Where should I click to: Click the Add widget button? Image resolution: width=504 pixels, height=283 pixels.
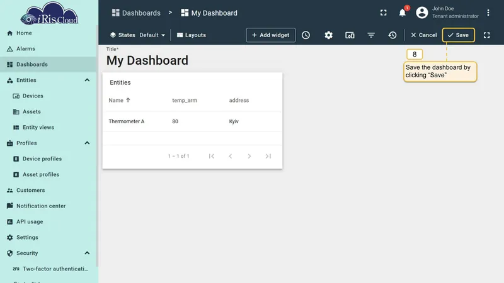[x=271, y=35]
